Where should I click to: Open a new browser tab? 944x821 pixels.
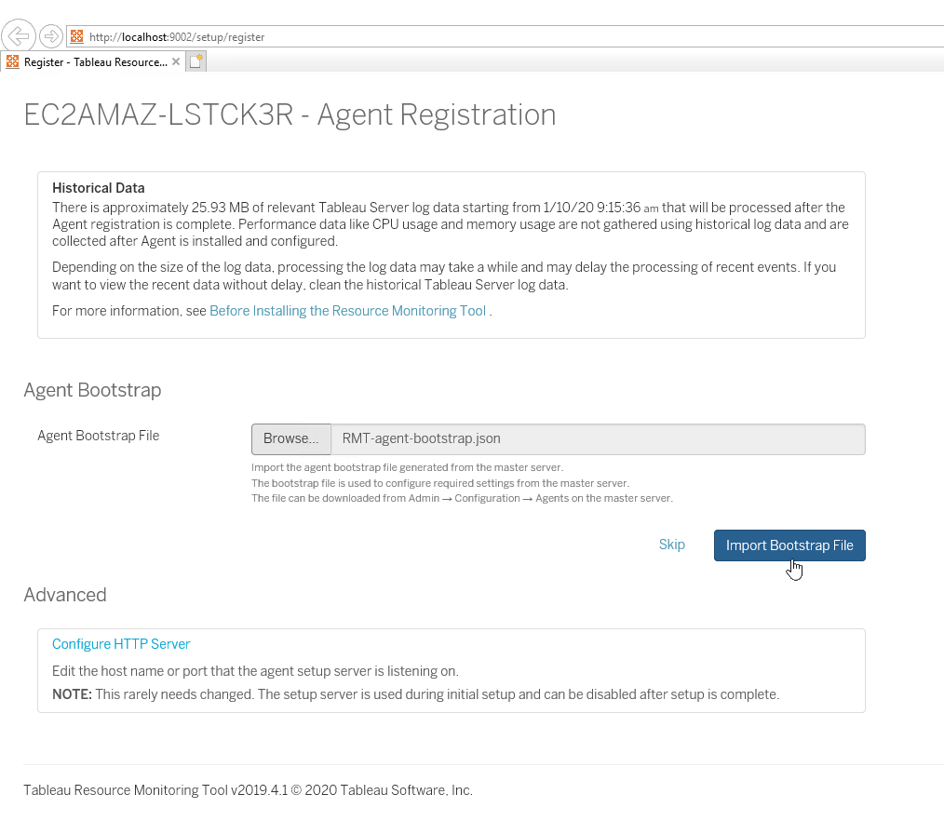click(x=196, y=62)
